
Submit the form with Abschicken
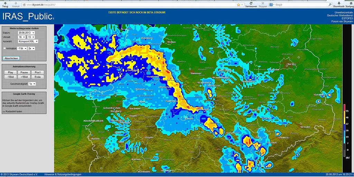pyautogui.click(x=11, y=58)
